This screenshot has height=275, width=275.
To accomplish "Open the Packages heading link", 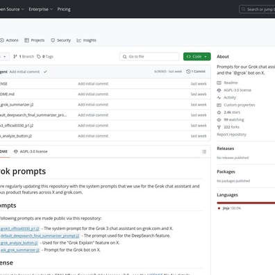I will point(226,172).
